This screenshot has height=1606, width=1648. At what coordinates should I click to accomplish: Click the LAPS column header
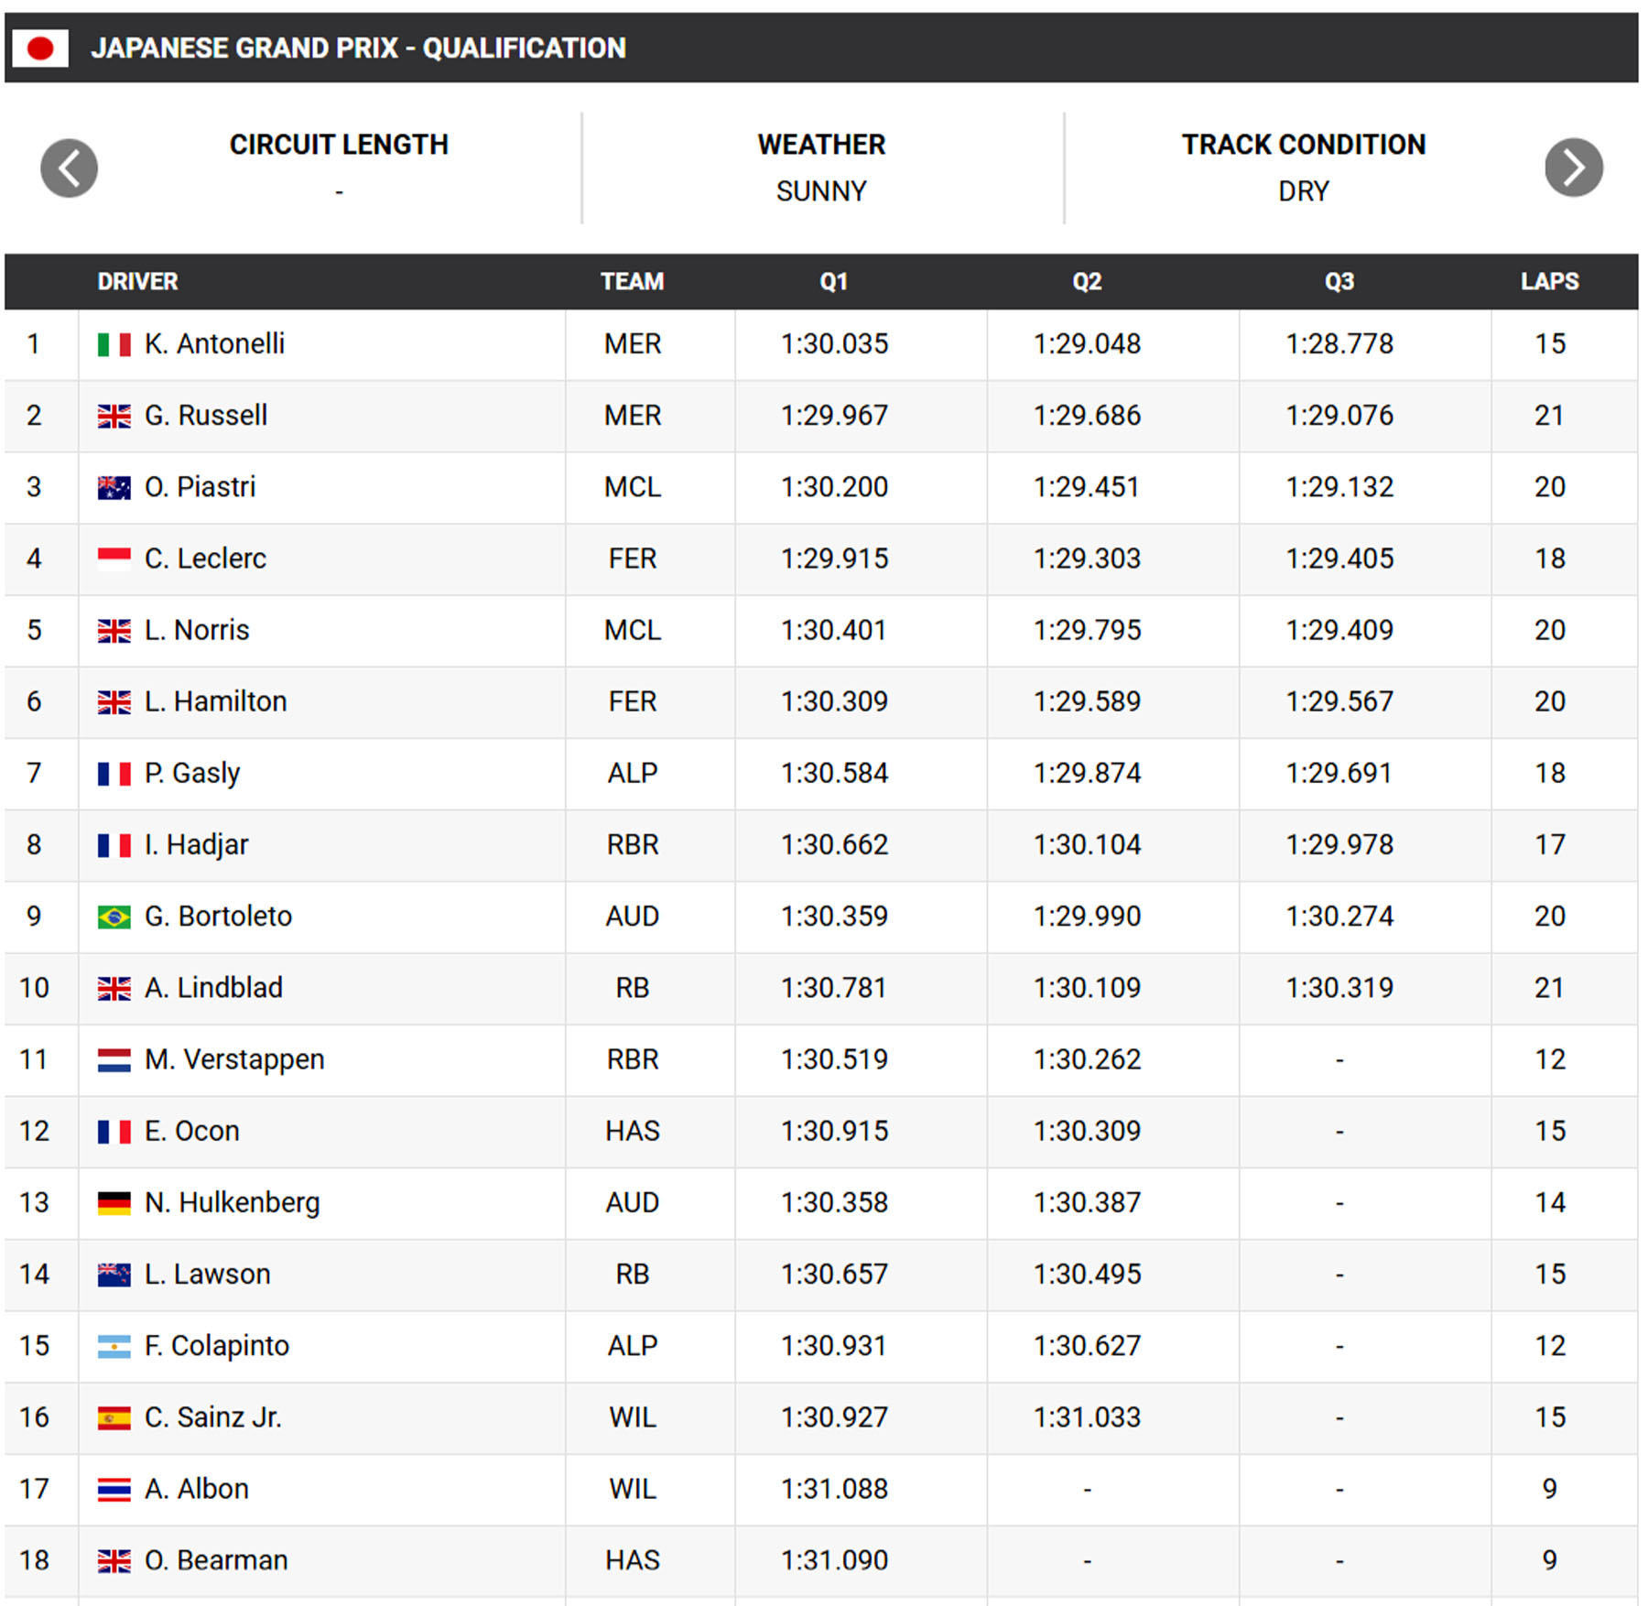pyautogui.click(x=1549, y=281)
